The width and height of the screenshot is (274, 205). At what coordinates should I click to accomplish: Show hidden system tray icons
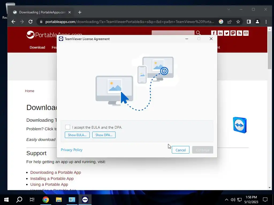click(226, 200)
